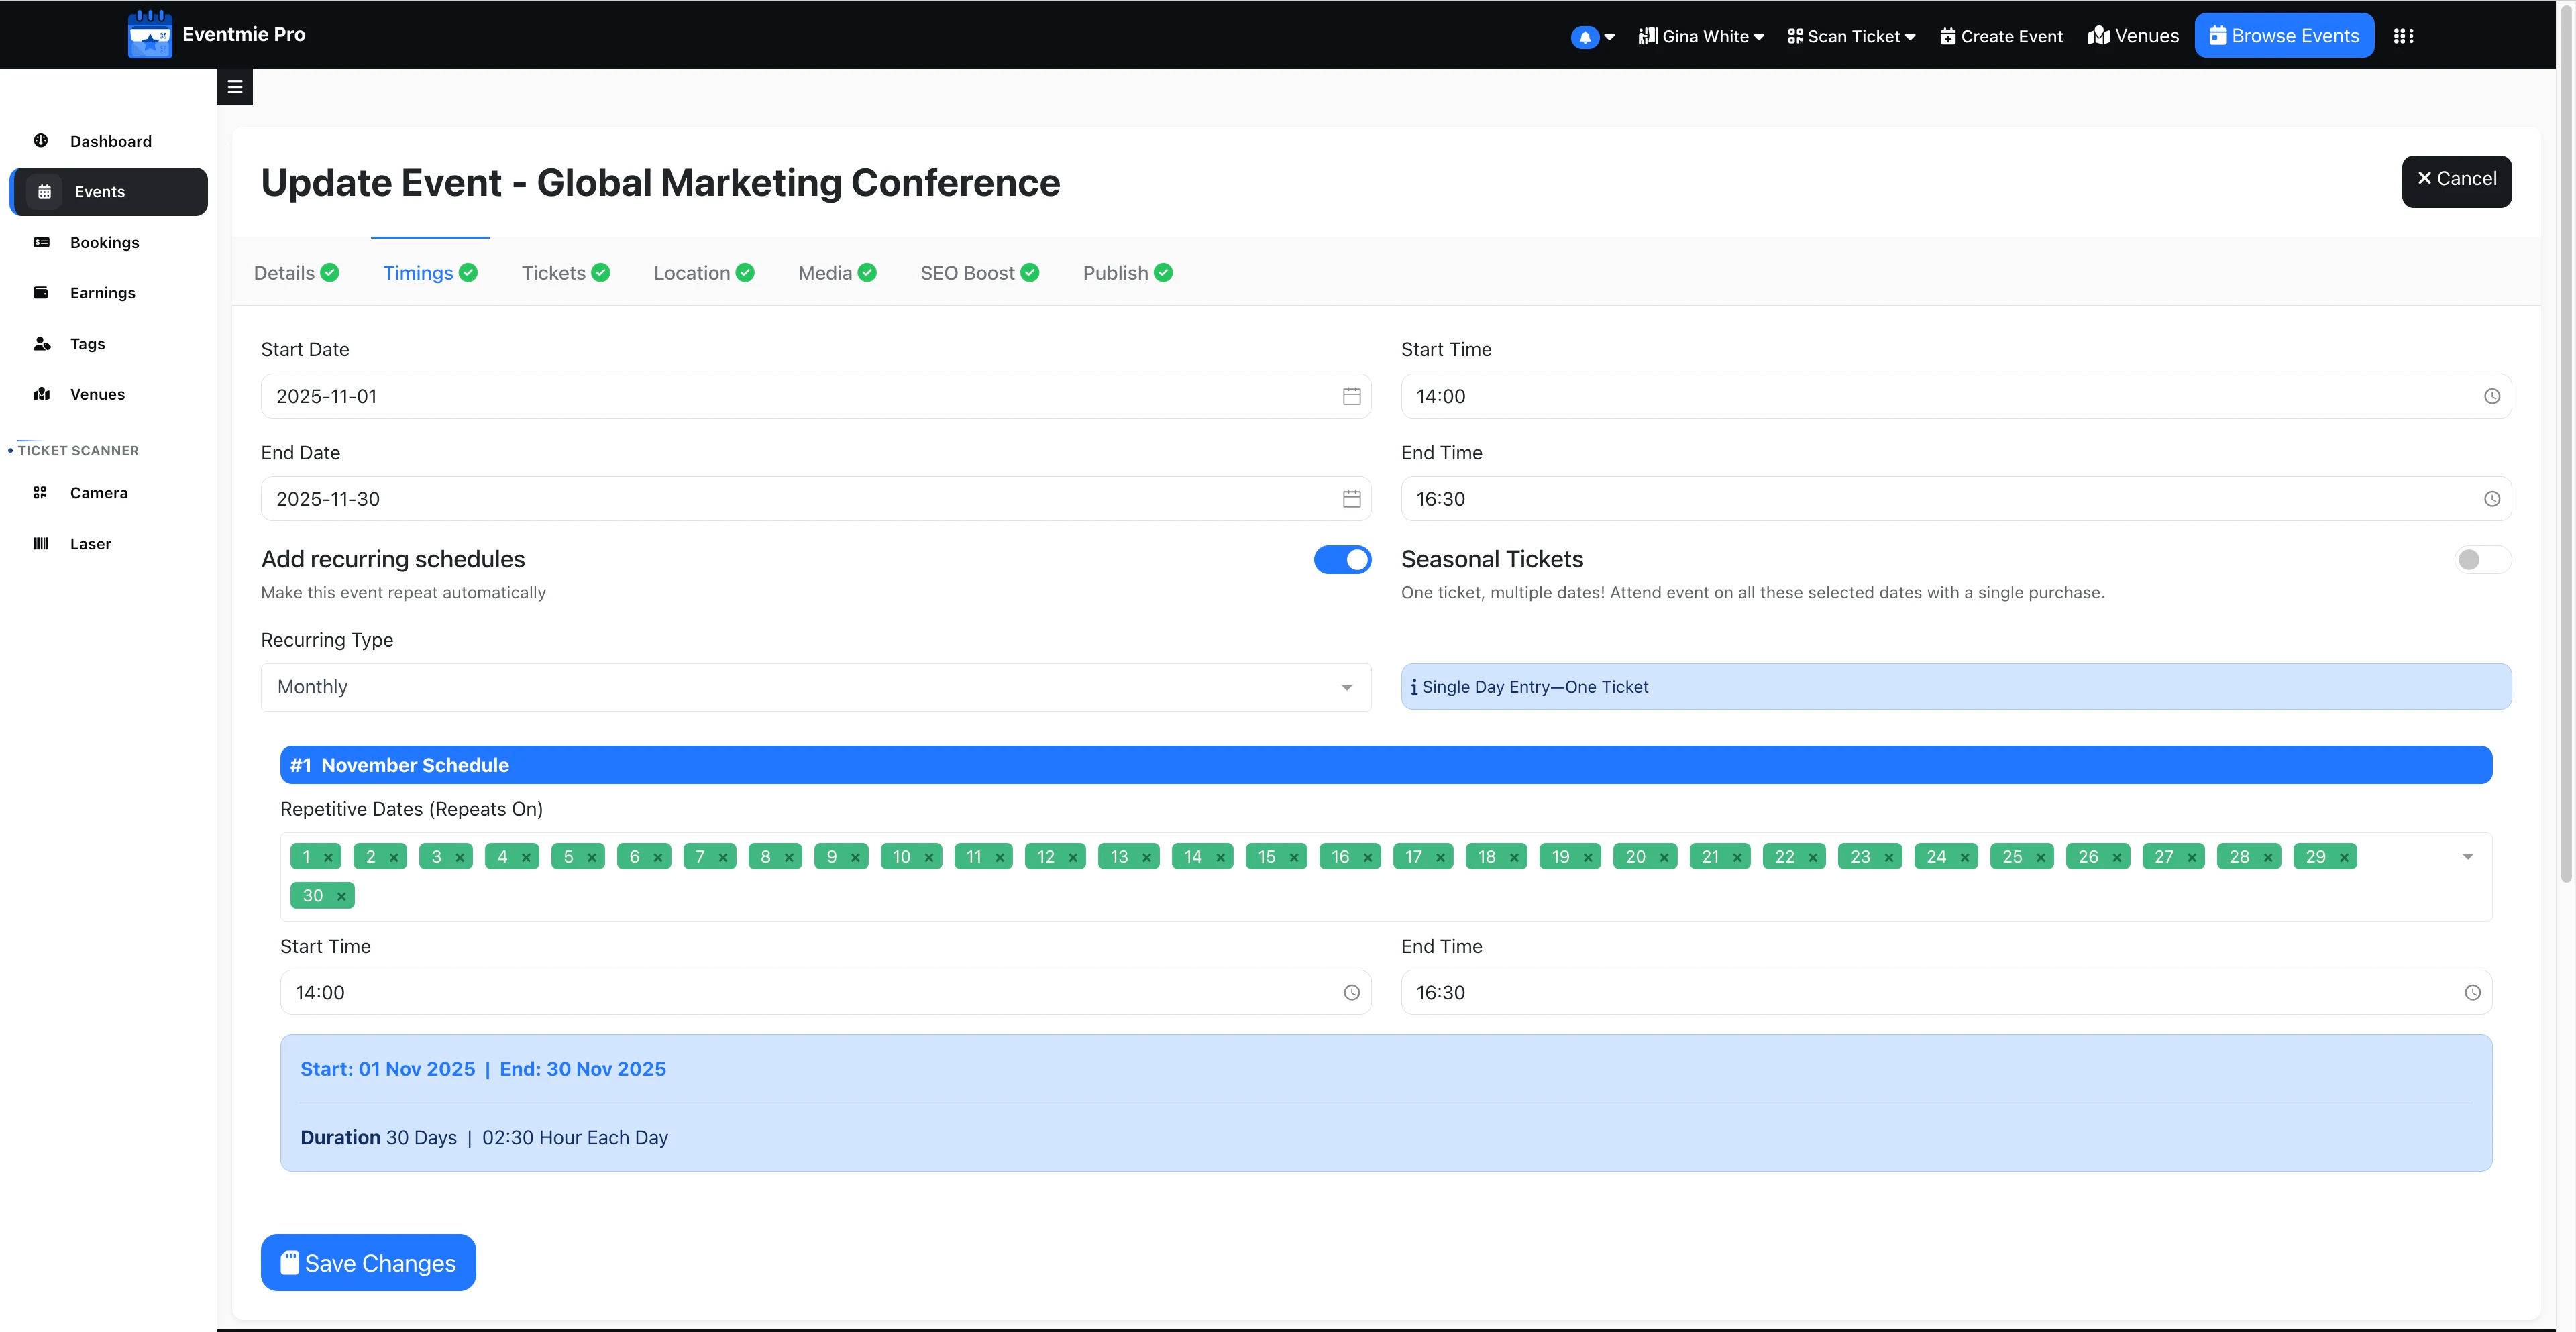Click the Save Changes button
The image size is (2576, 1332).
click(368, 1263)
